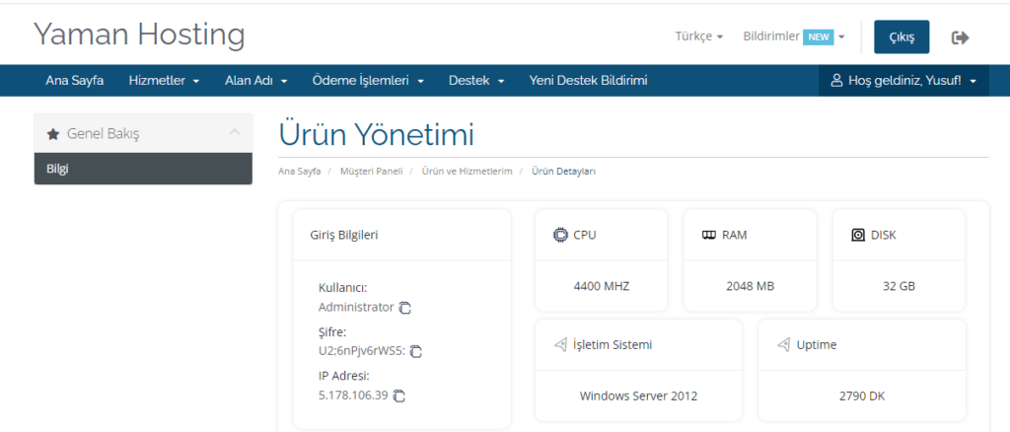This screenshot has width=1010, height=432.
Task: Click the Ürün Detayları breadcrumb
Action: pyautogui.click(x=563, y=172)
